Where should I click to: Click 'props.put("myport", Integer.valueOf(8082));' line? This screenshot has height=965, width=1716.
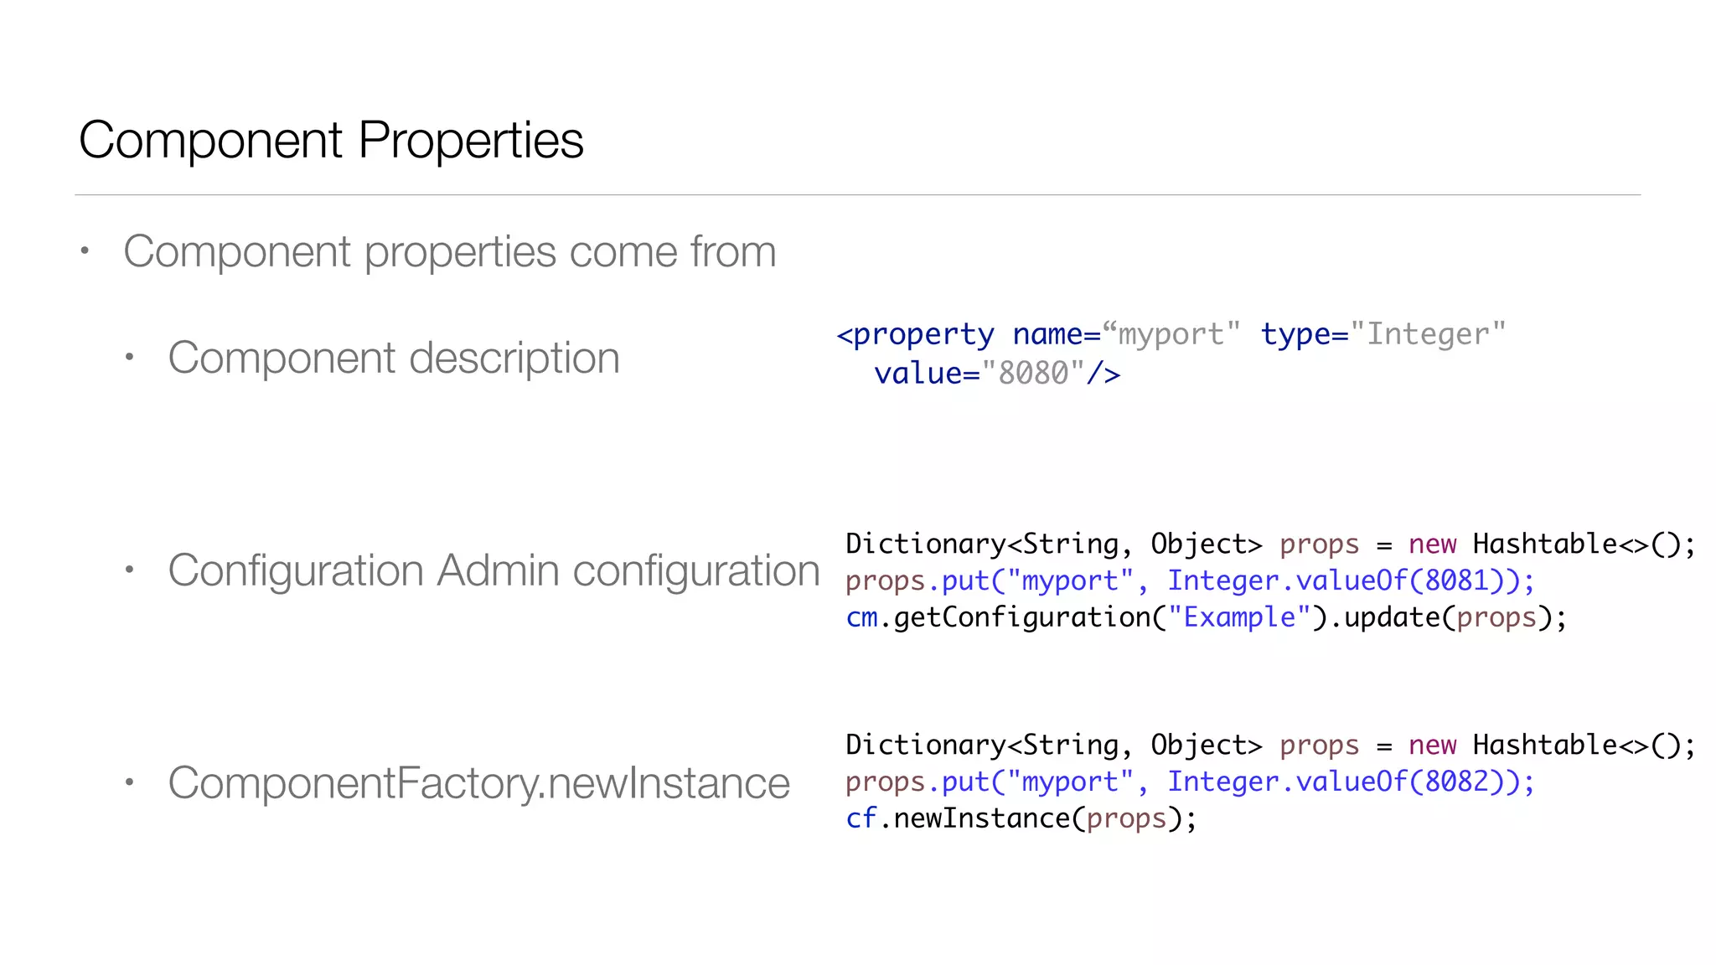1190,782
